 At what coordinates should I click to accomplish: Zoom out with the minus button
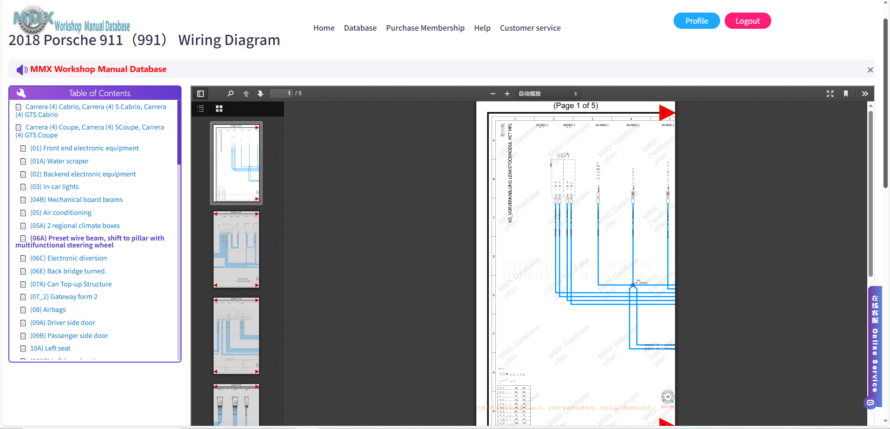(x=493, y=94)
